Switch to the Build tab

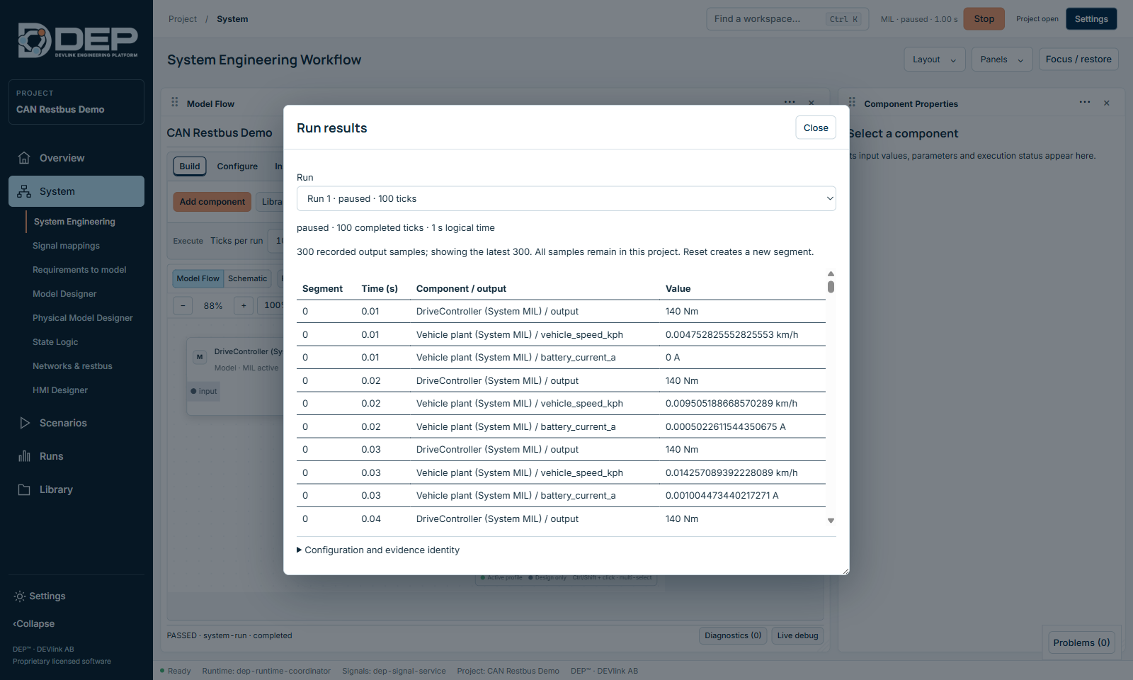(x=190, y=166)
